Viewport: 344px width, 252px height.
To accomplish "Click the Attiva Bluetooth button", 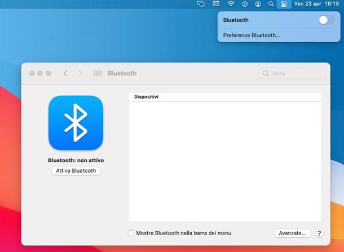I will pos(76,170).
